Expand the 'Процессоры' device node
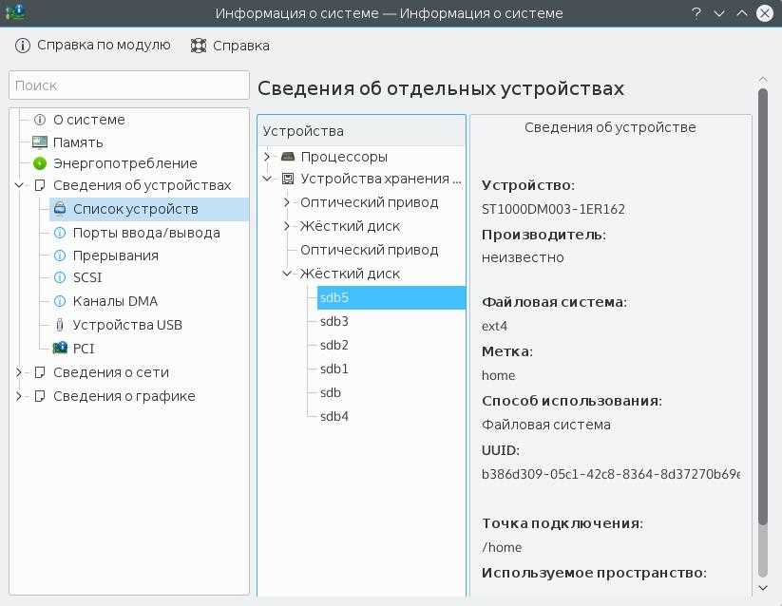 tap(267, 157)
